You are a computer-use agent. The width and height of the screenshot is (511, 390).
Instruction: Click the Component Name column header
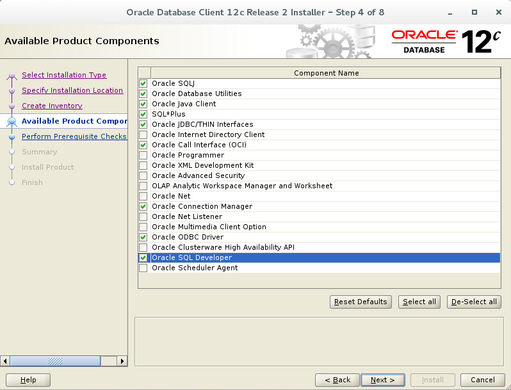[x=326, y=73]
